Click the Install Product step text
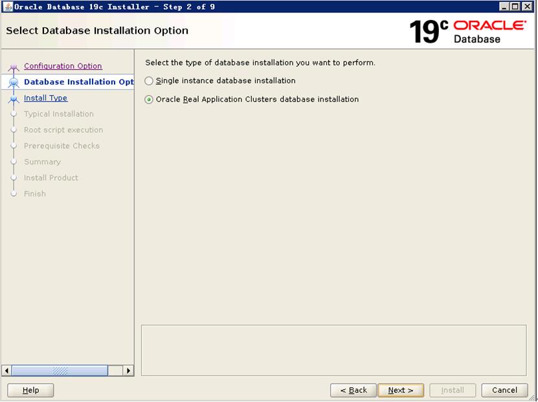Viewport: 538px width, 402px height. tap(51, 177)
